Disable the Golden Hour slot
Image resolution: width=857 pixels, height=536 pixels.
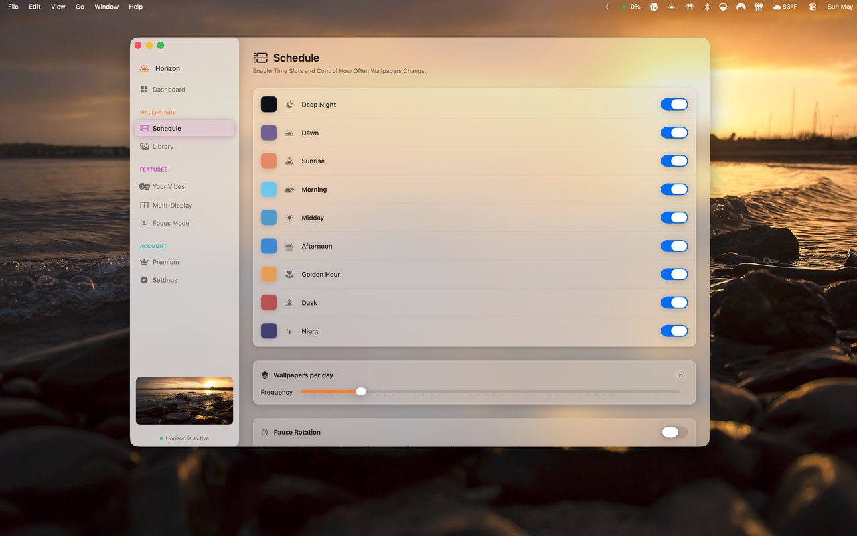[x=674, y=274]
